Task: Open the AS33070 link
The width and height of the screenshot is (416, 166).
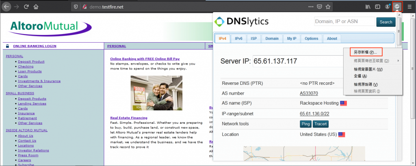Action: [309, 93]
